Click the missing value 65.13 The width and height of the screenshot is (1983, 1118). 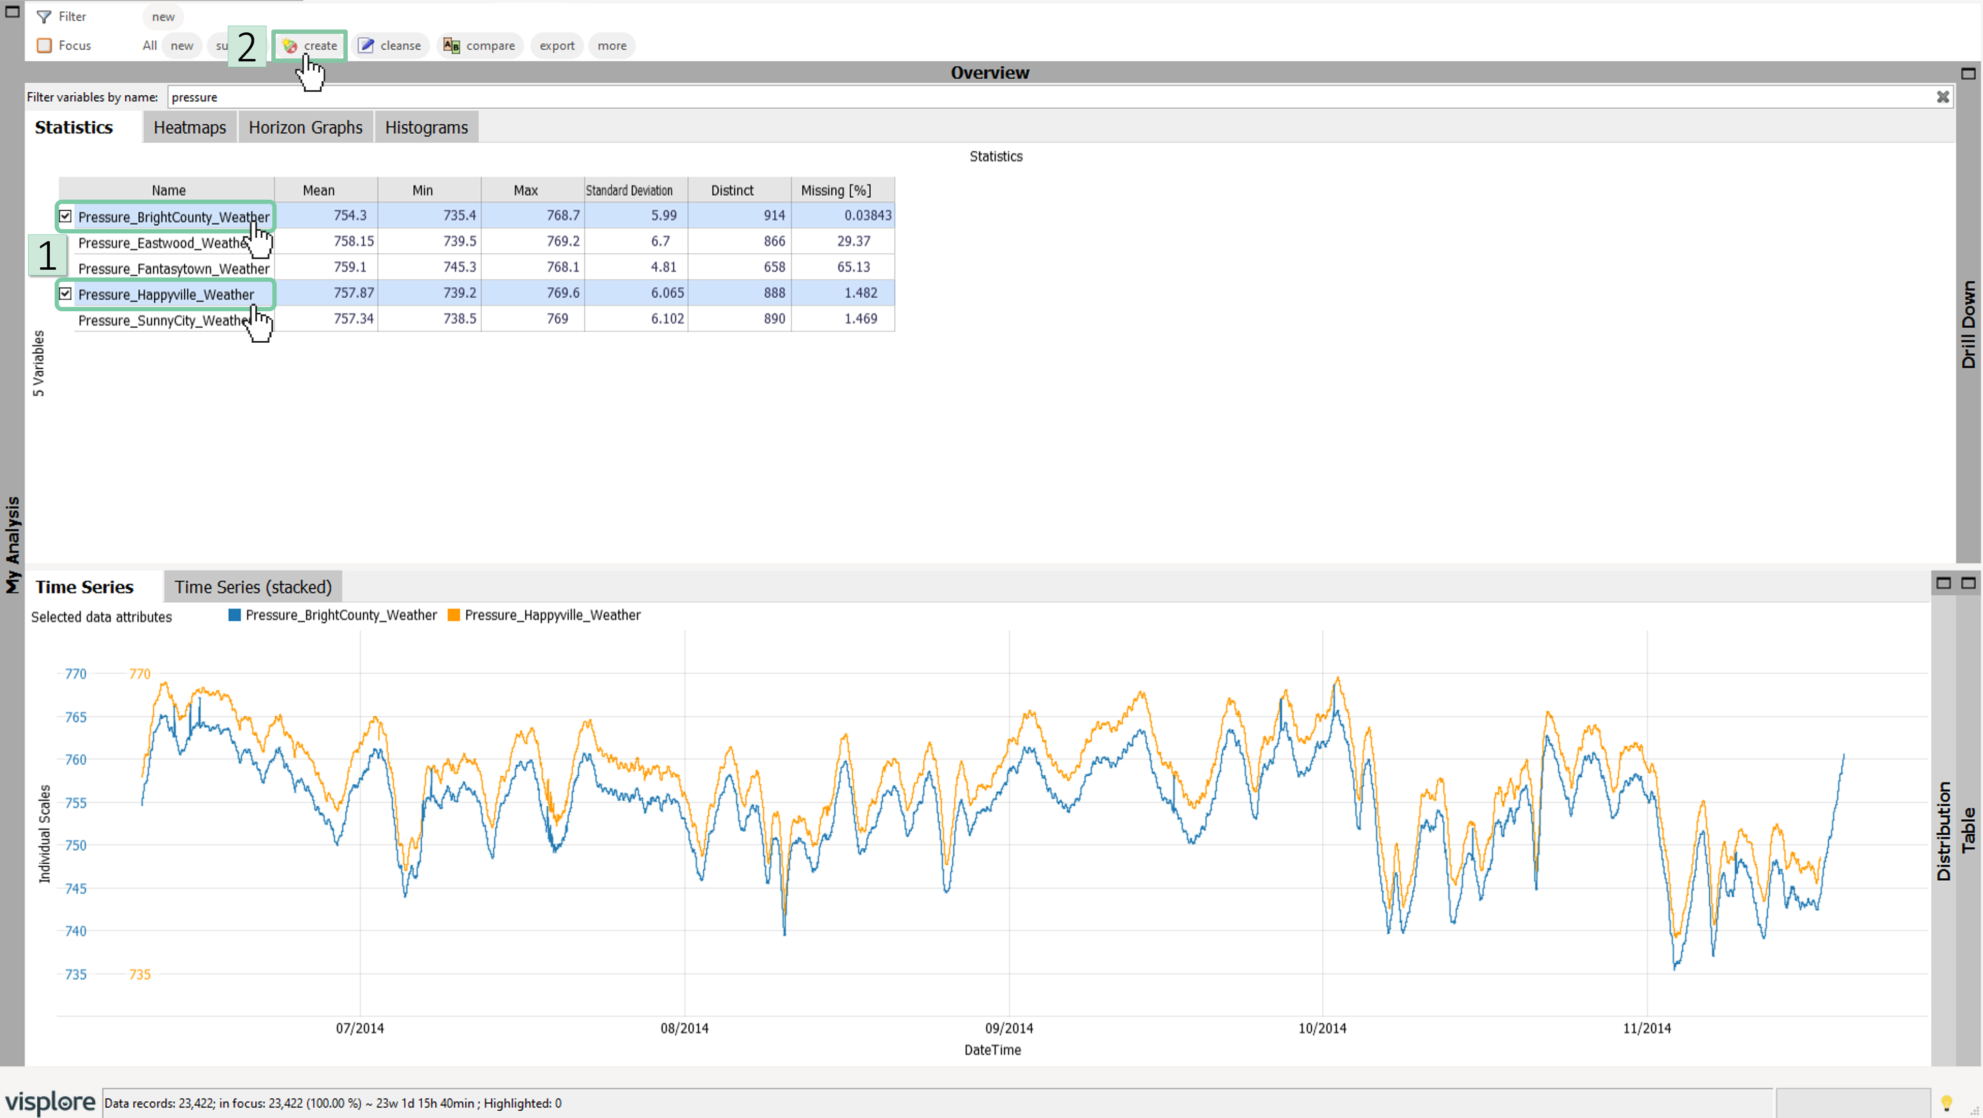click(854, 267)
